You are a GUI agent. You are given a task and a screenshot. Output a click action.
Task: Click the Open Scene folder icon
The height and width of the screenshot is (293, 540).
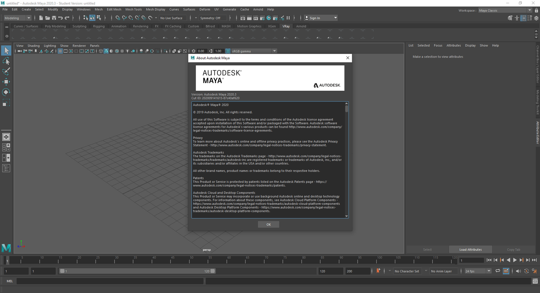click(48, 18)
